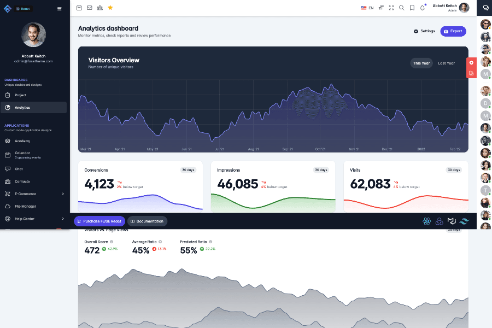492x328 pixels.
Task: Open the chat panel speech-bubble icon
Action: (x=485, y=8)
